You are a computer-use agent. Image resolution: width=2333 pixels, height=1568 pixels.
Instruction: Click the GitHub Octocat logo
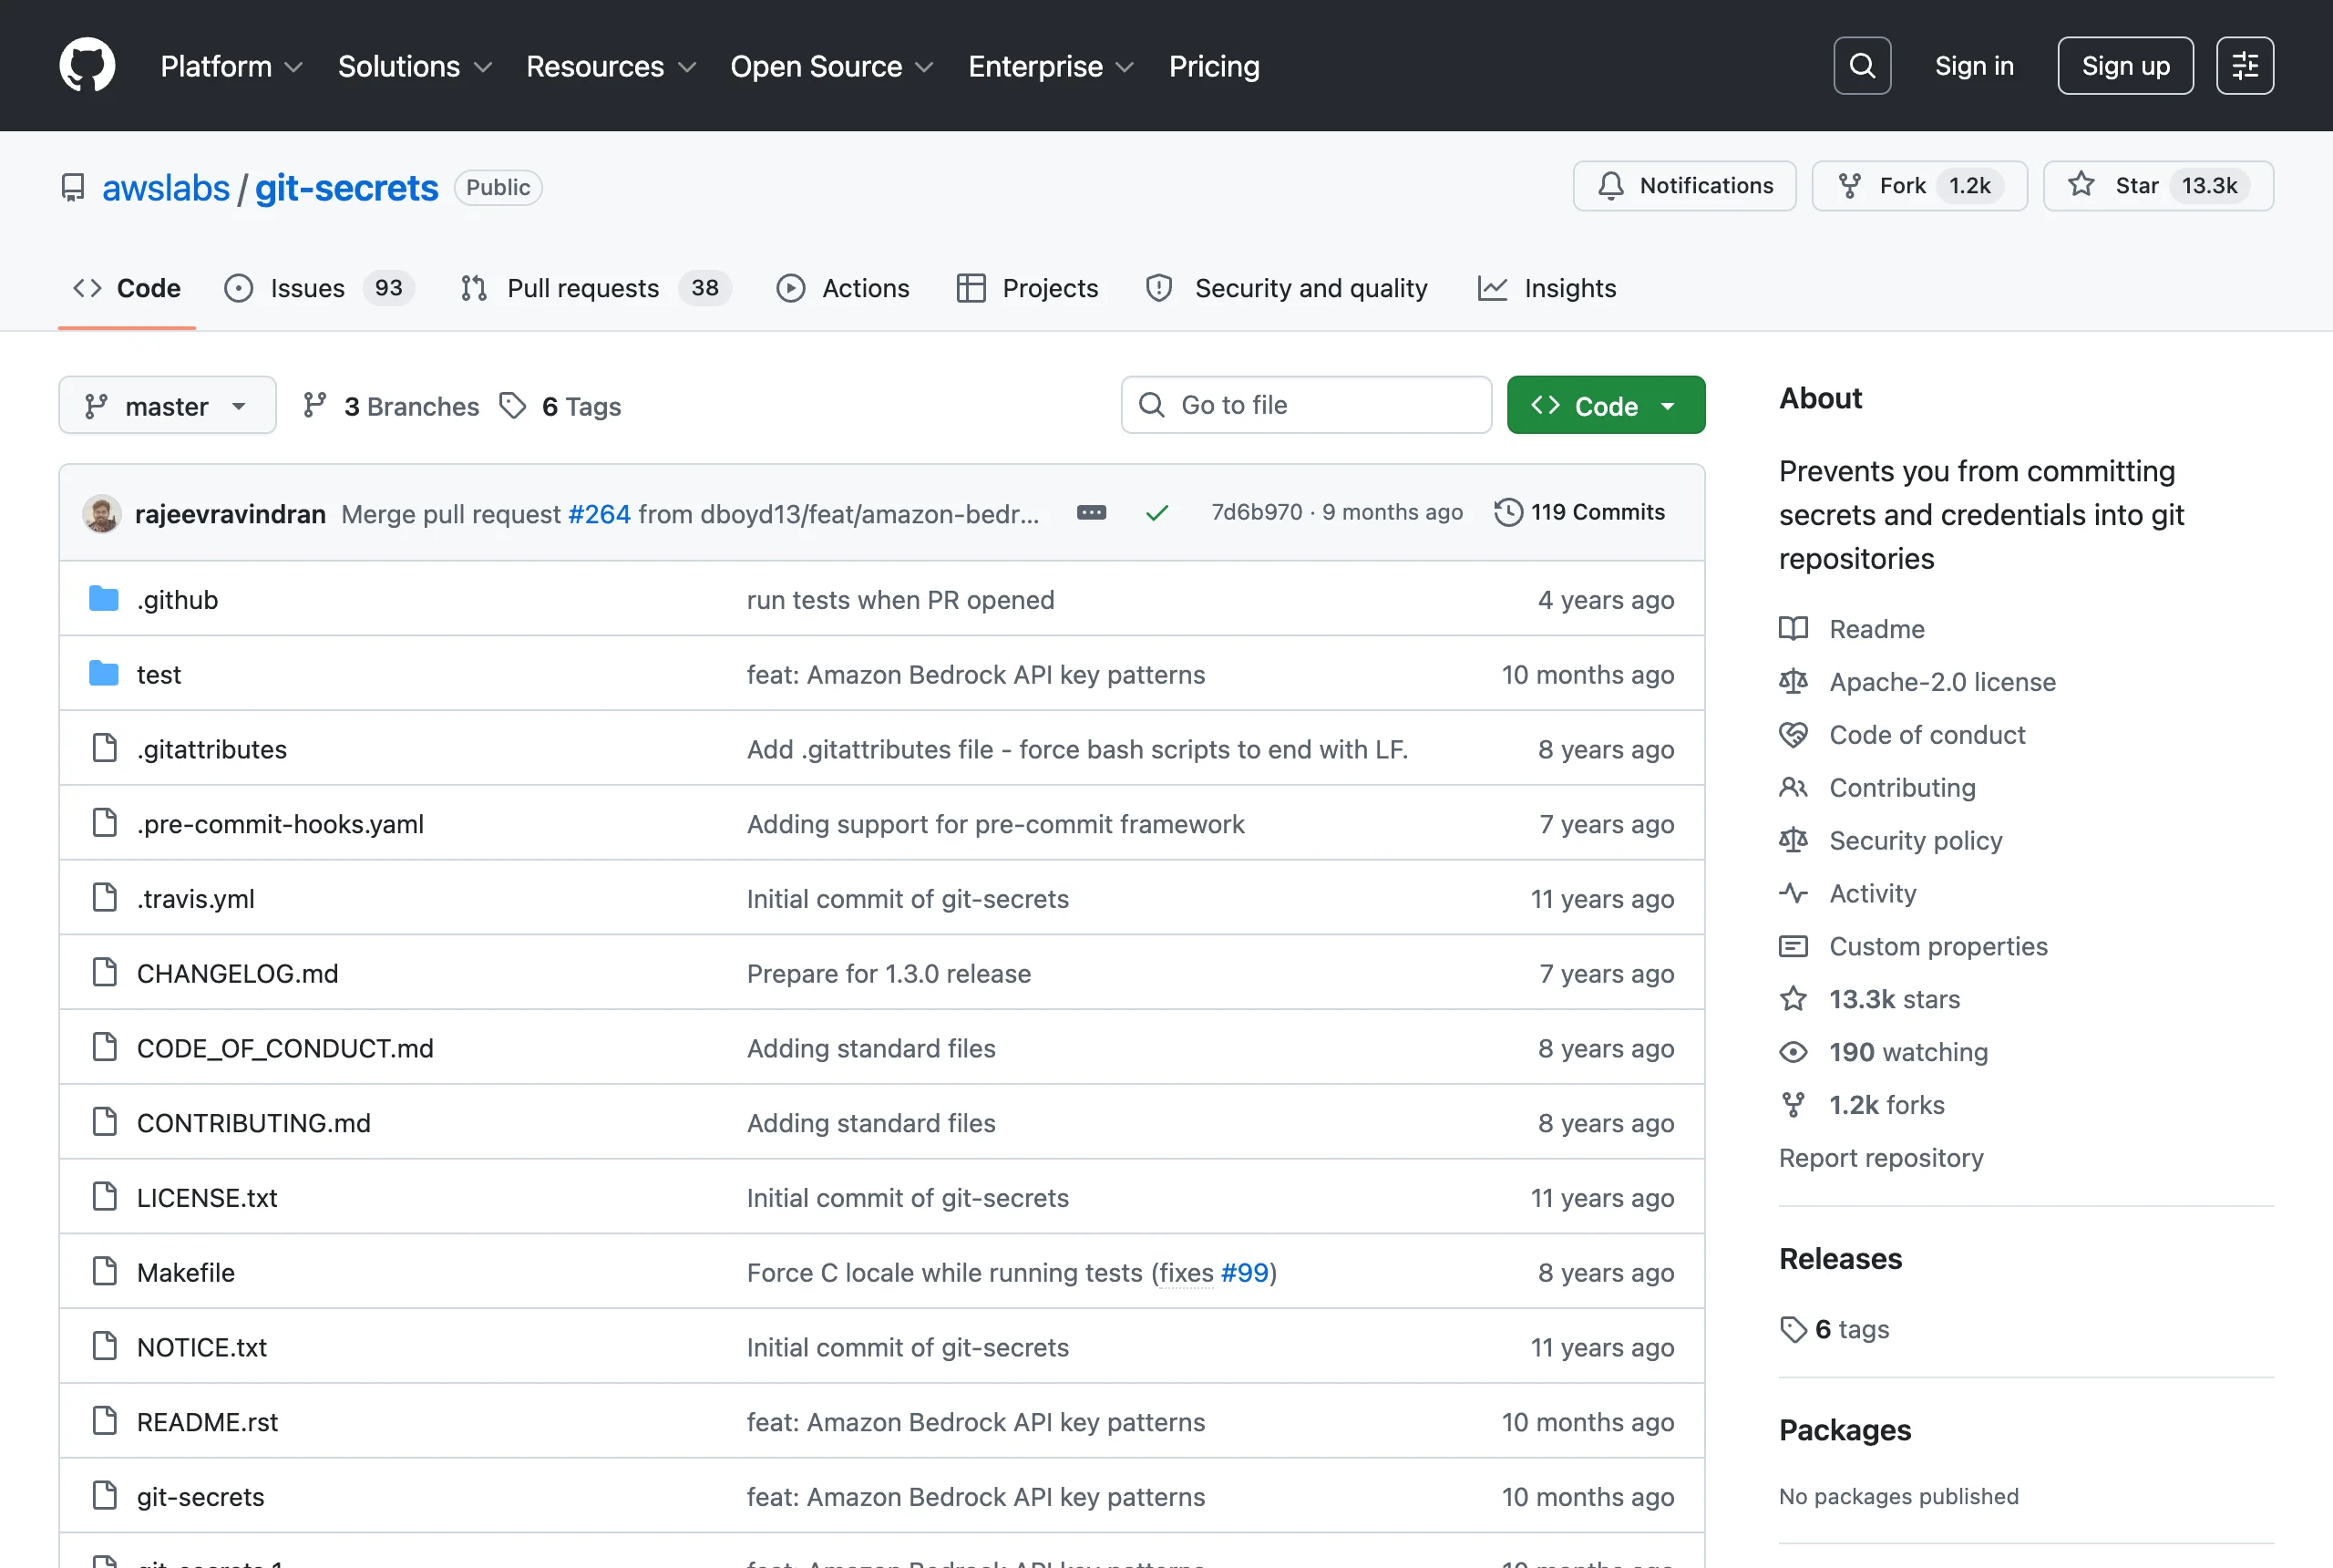87,66
